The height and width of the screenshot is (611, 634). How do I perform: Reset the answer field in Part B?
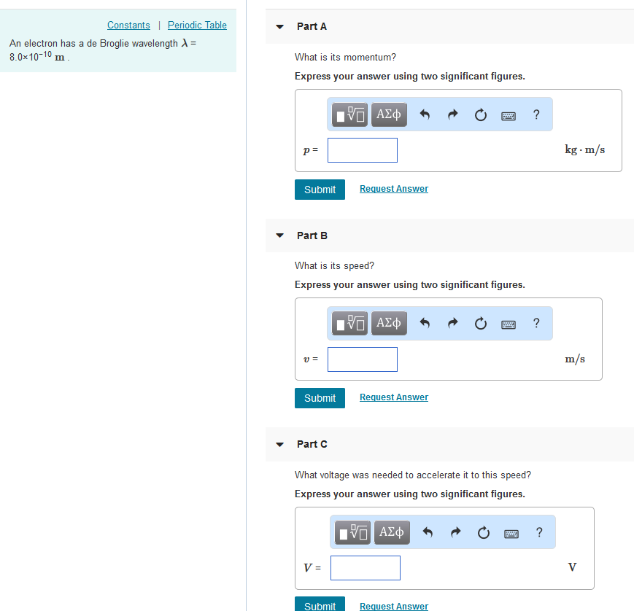pyautogui.click(x=480, y=323)
